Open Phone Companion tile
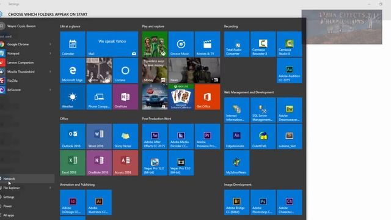 99,97
